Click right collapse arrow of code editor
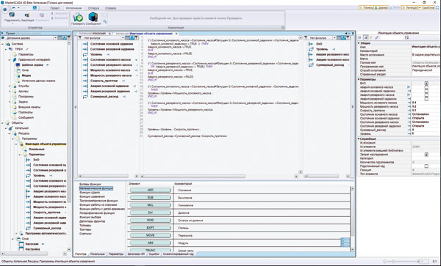Image resolution: width=441 pixels, height=266 pixels. click(353, 107)
